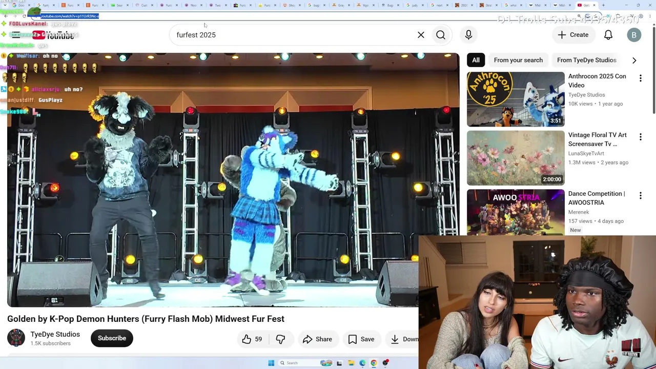The image size is (656, 369).
Task: Open the Merenek channel link
Action: click(579, 212)
